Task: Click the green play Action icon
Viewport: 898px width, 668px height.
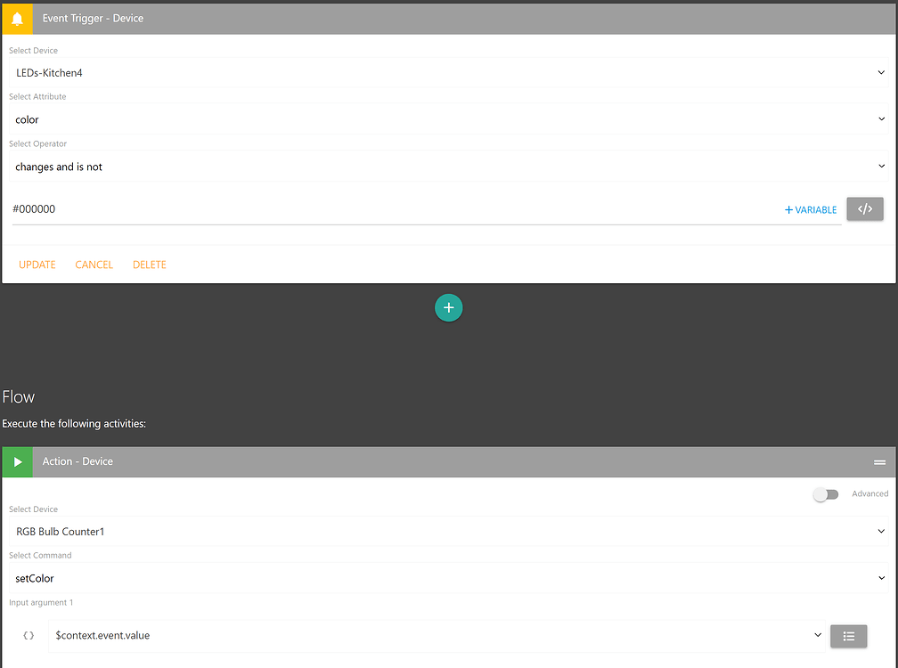Action: pyautogui.click(x=17, y=461)
